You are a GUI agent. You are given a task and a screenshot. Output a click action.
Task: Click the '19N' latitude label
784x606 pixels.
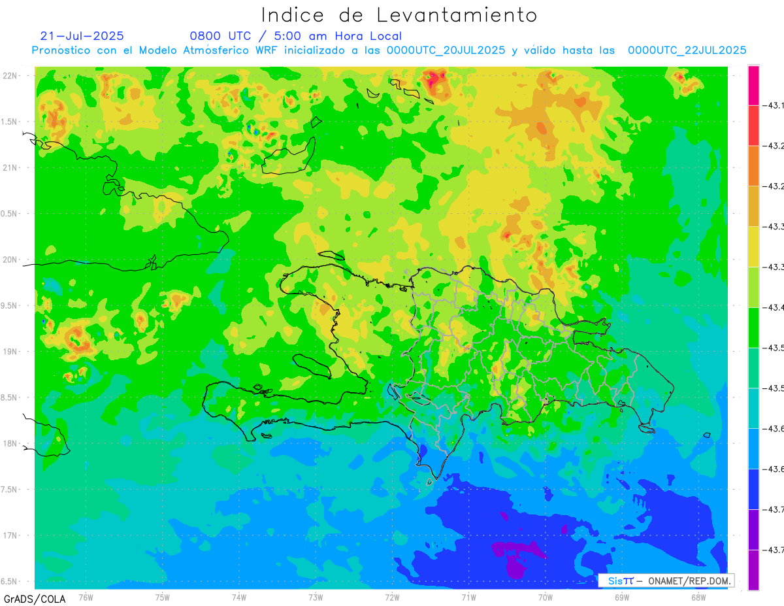click(10, 352)
